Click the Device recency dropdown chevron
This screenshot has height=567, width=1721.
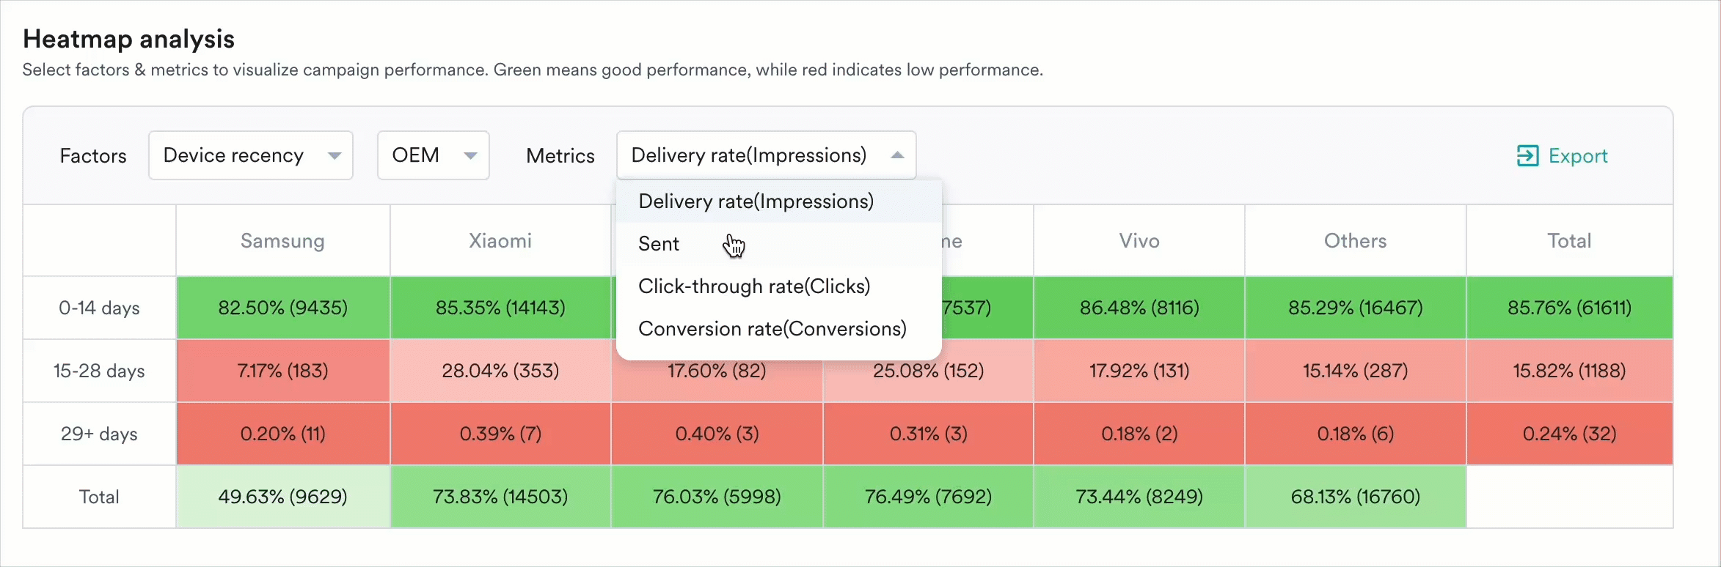335,155
